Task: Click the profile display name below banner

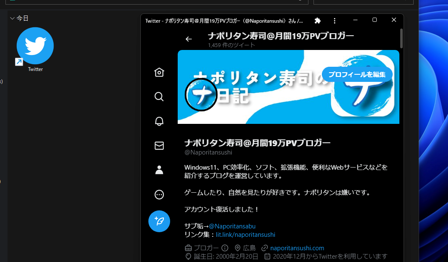Action: (257, 143)
